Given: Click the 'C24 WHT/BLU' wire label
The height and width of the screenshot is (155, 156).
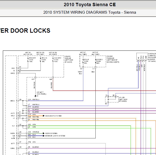Looking at the screenshot, I should (x=34, y=100).
